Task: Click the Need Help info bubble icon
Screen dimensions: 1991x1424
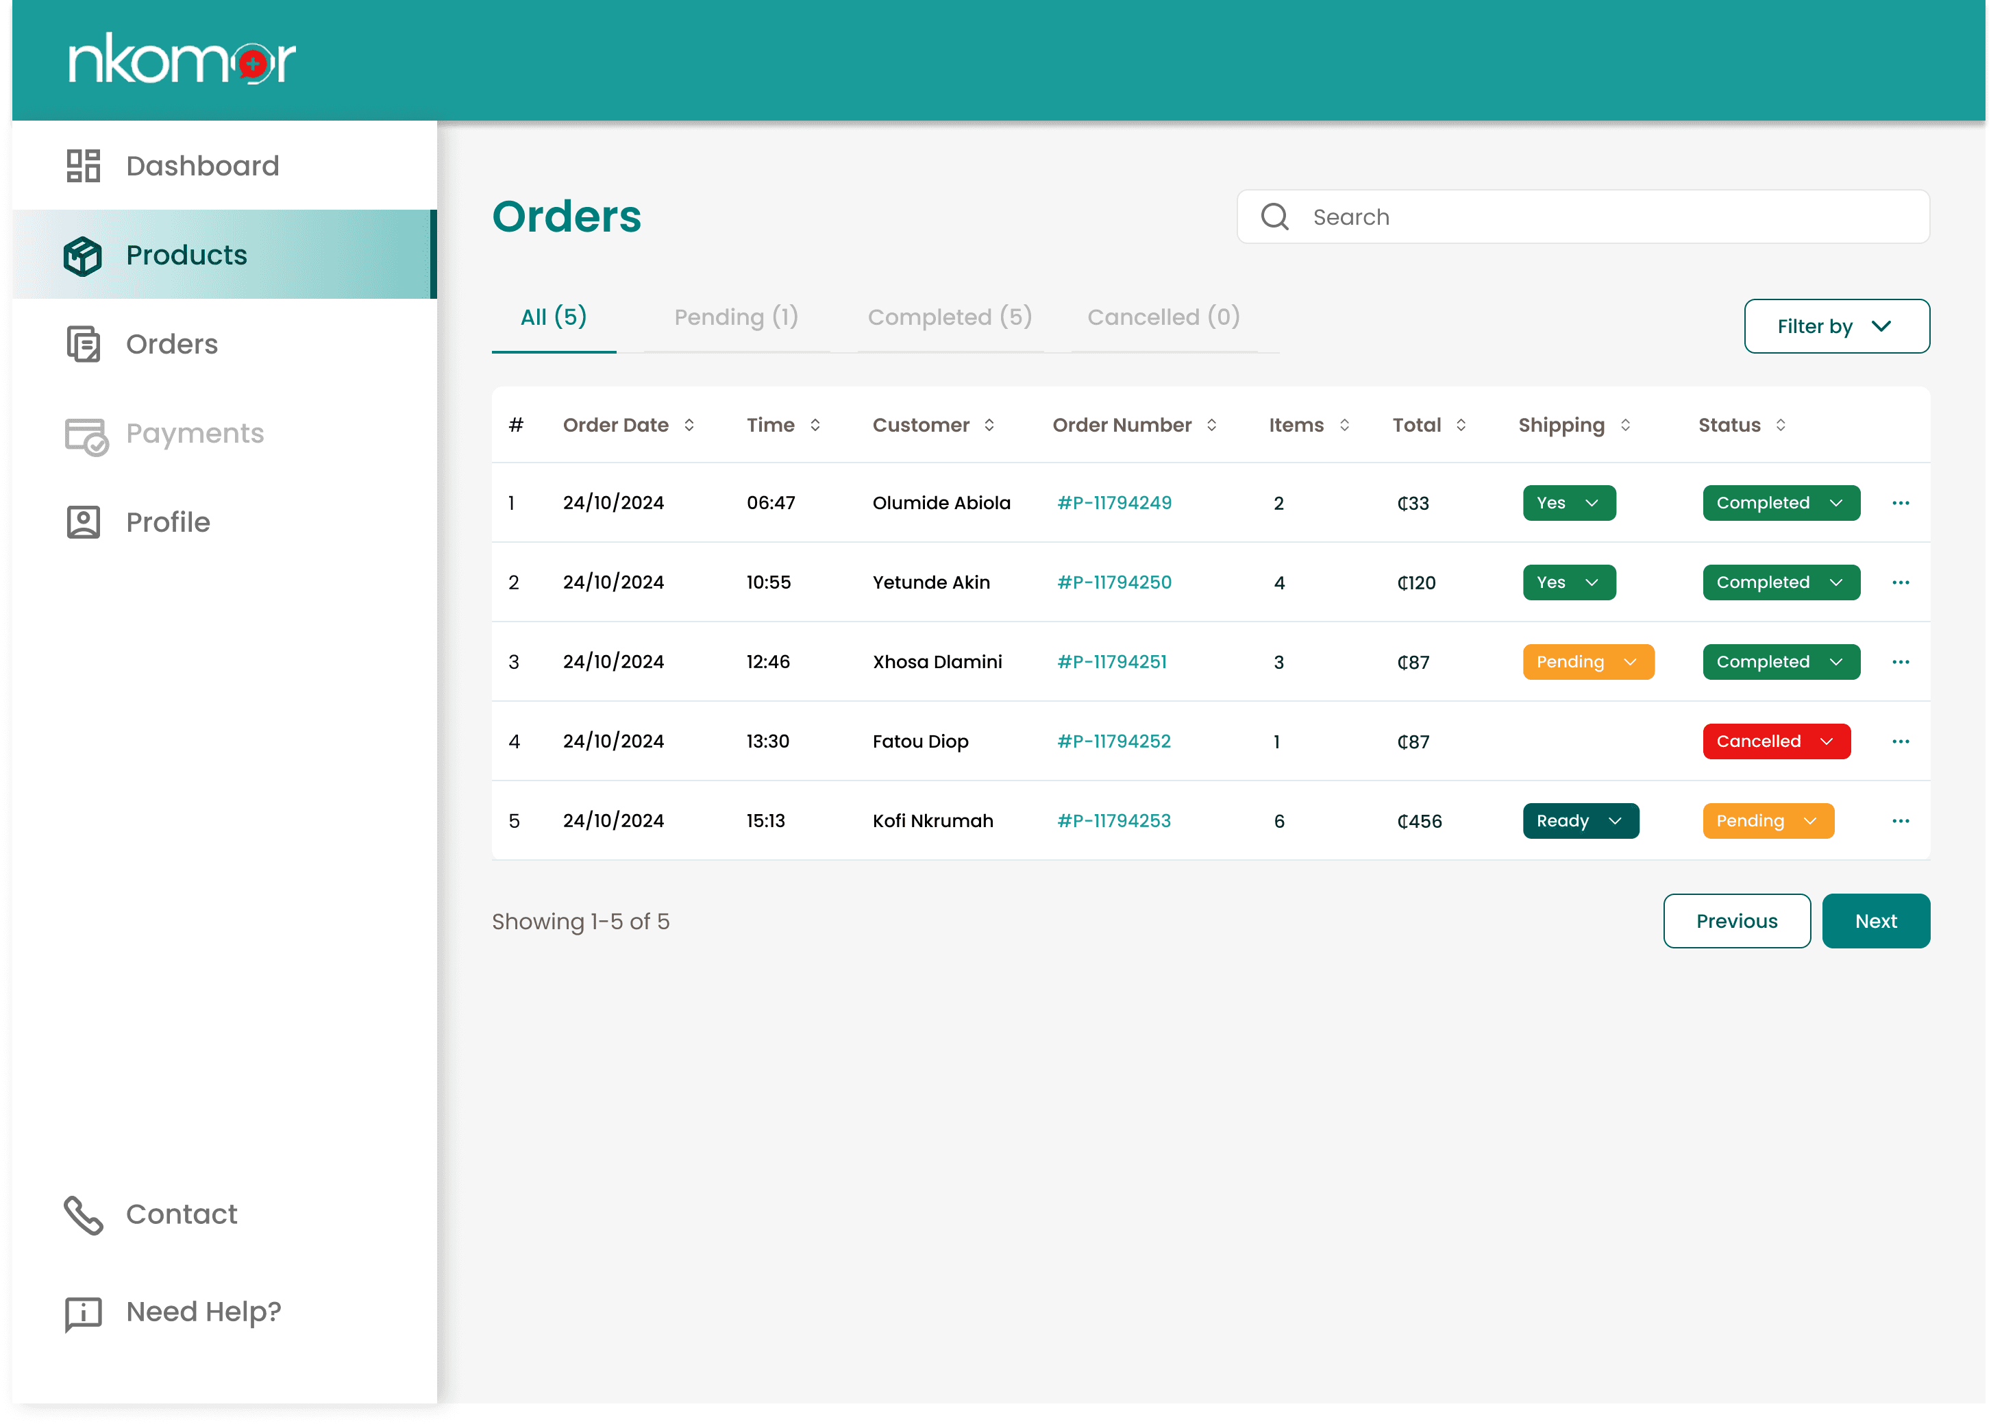Action: [x=84, y=1314]
